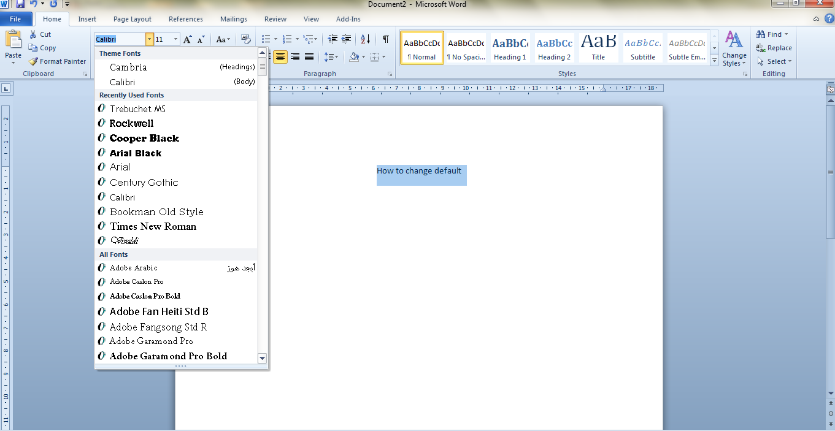Apply the No Spacing style

click(466, 48)
